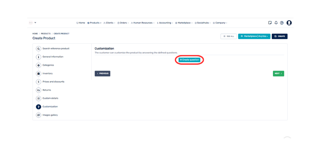Select the General Information info icon
This screenshot has height=161, width=322.
[39, 57]
